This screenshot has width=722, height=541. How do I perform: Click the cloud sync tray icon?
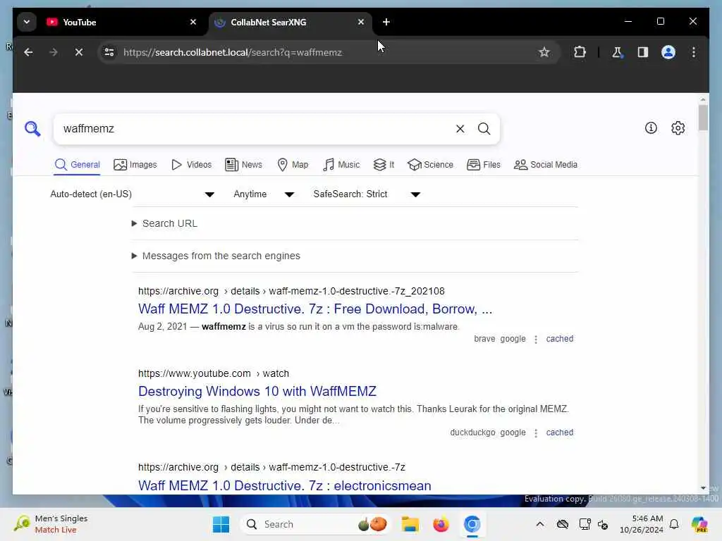tap(562, 524)
